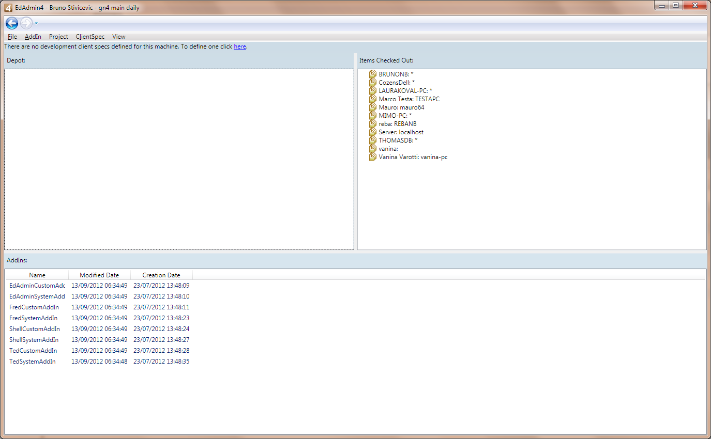Select the 'vanina:' item

point(388,149)
